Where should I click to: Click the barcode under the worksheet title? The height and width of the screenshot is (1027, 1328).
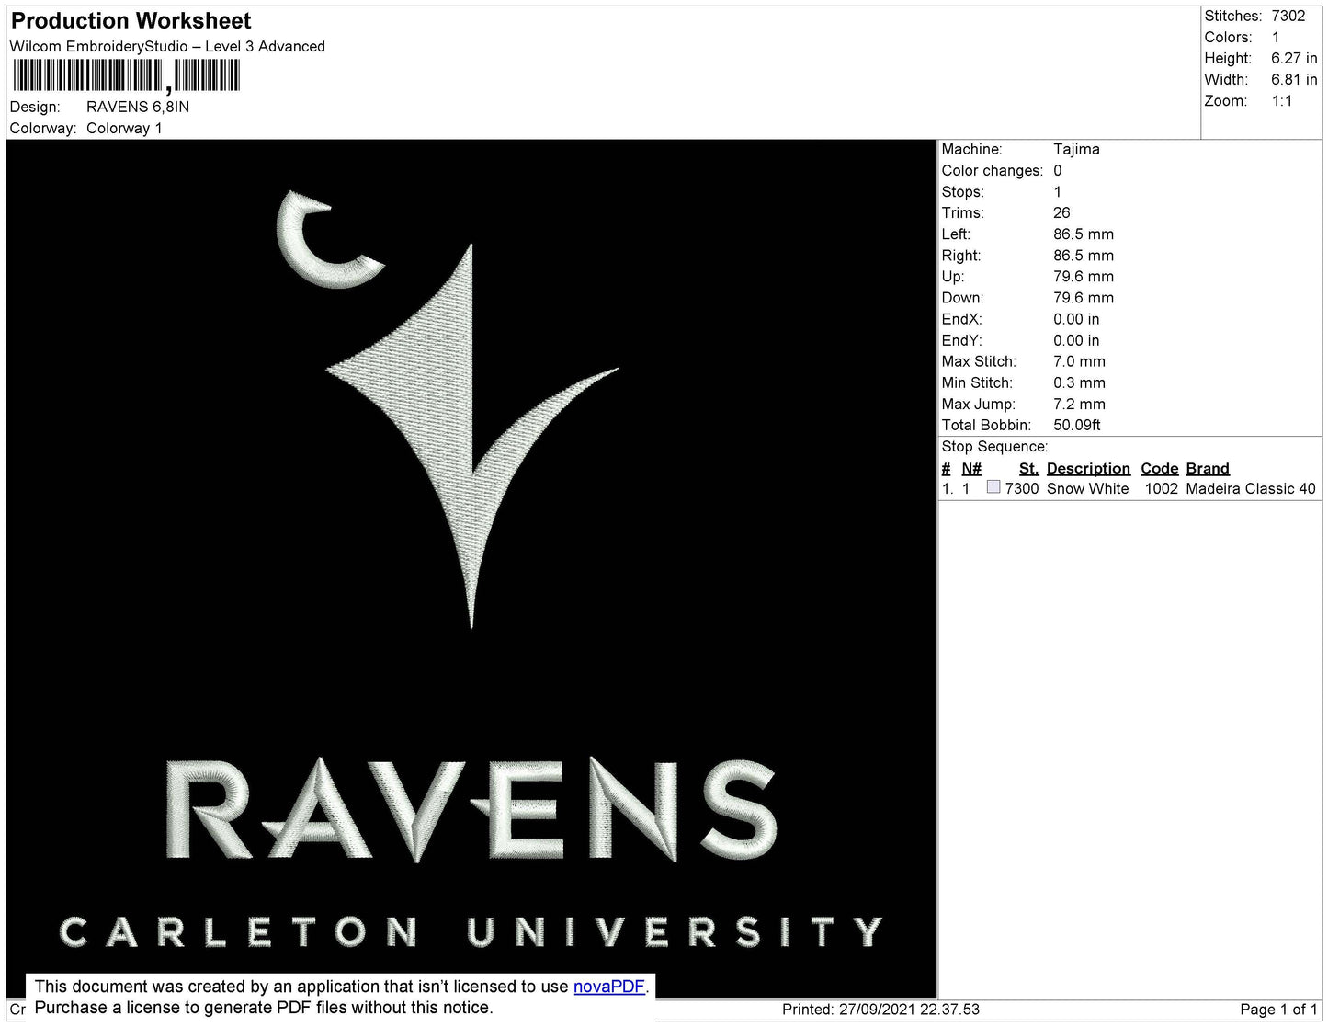click(x=127, y=75)
